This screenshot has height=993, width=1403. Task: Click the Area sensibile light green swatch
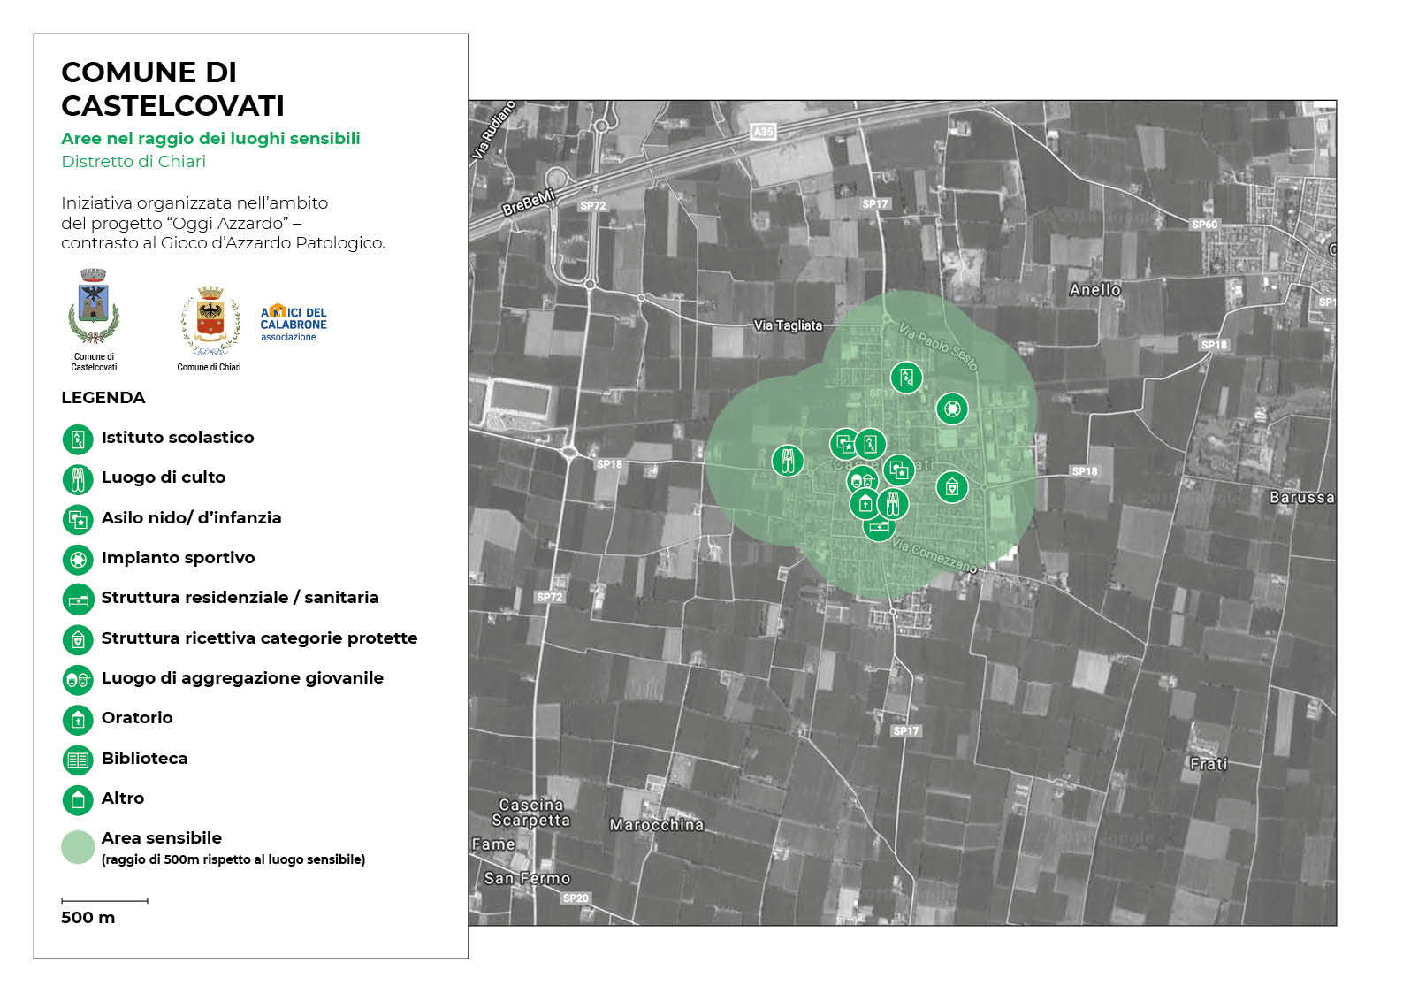pos(78,847)
